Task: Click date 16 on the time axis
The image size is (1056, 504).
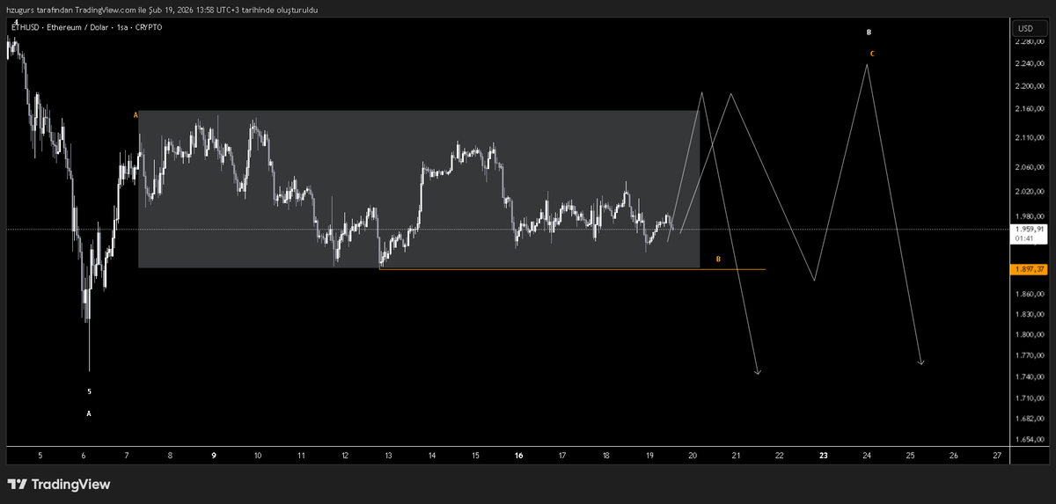Action: pyautogui.click(x=518, y=456)
